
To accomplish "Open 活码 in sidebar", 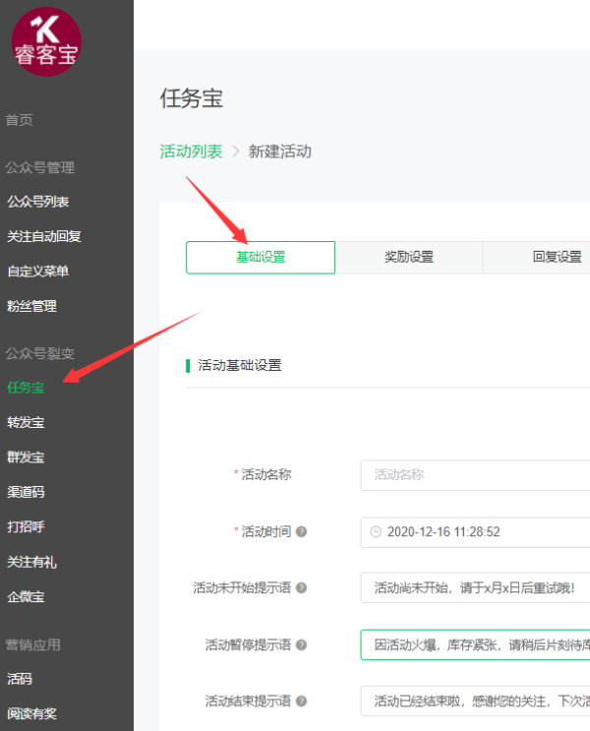I will point(20,678).
